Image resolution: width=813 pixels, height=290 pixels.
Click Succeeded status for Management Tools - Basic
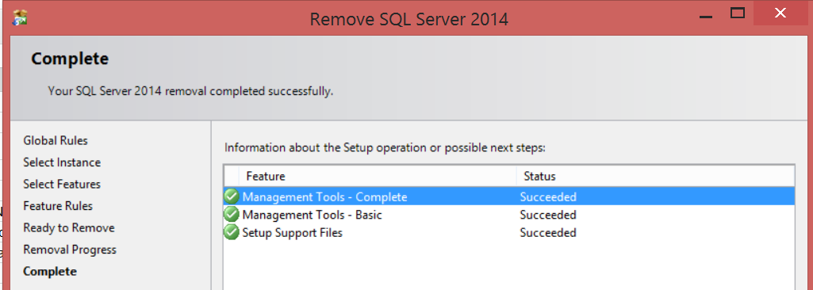[548, 215]
